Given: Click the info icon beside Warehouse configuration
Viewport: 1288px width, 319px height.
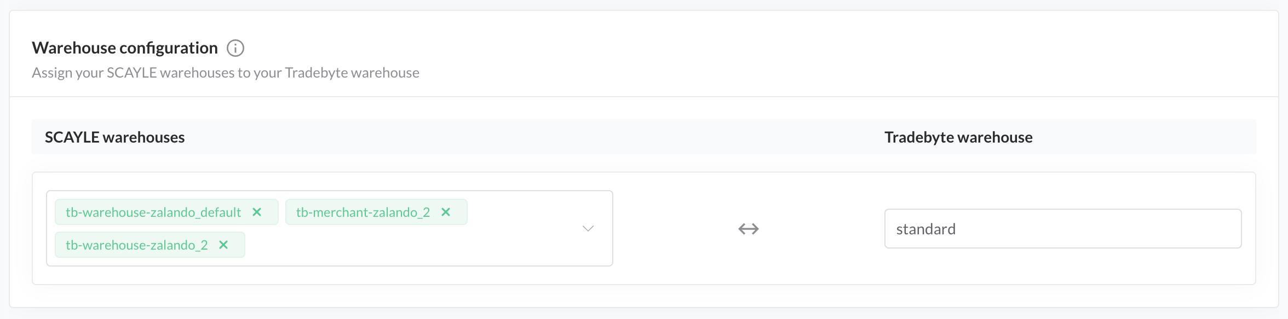Looking at the screenshot, I should pos(235,48).
